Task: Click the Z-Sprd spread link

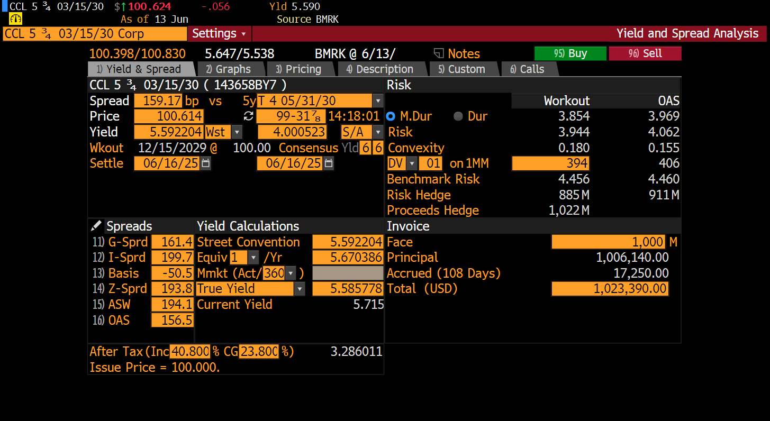Action: [x=120, y=289]
